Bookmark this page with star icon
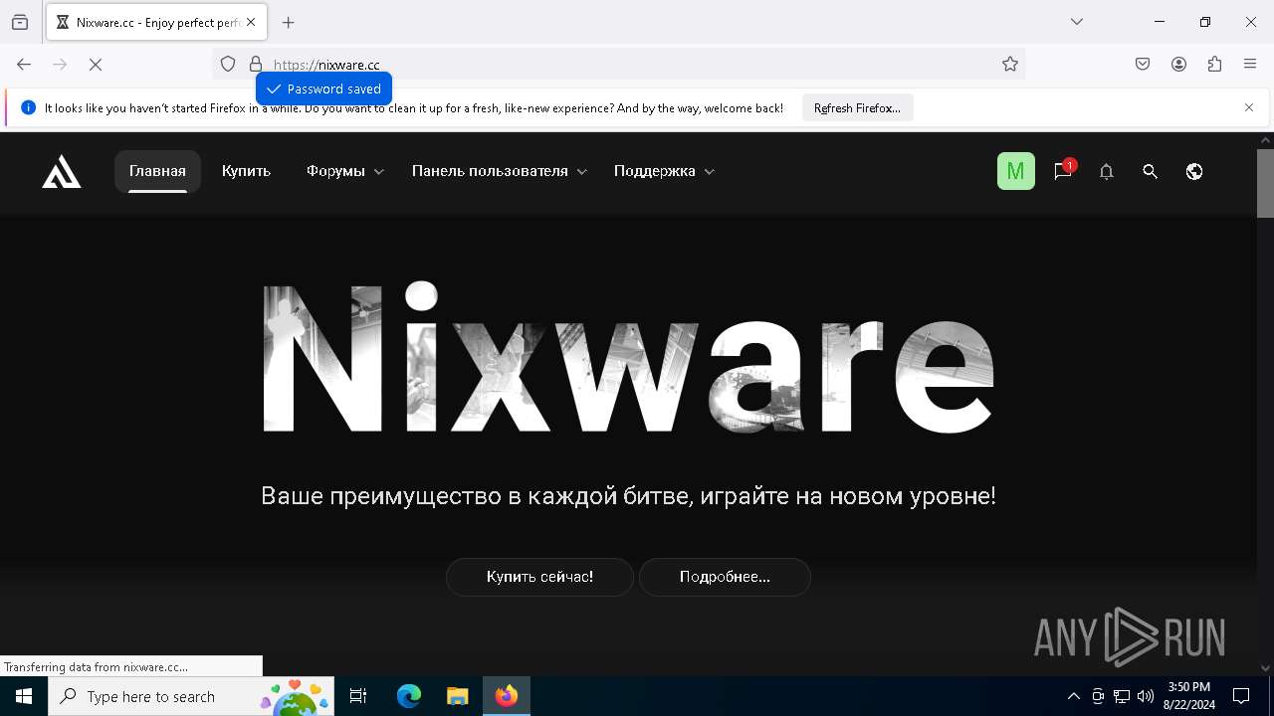 pyautogui.click(x=1010, y=64)
